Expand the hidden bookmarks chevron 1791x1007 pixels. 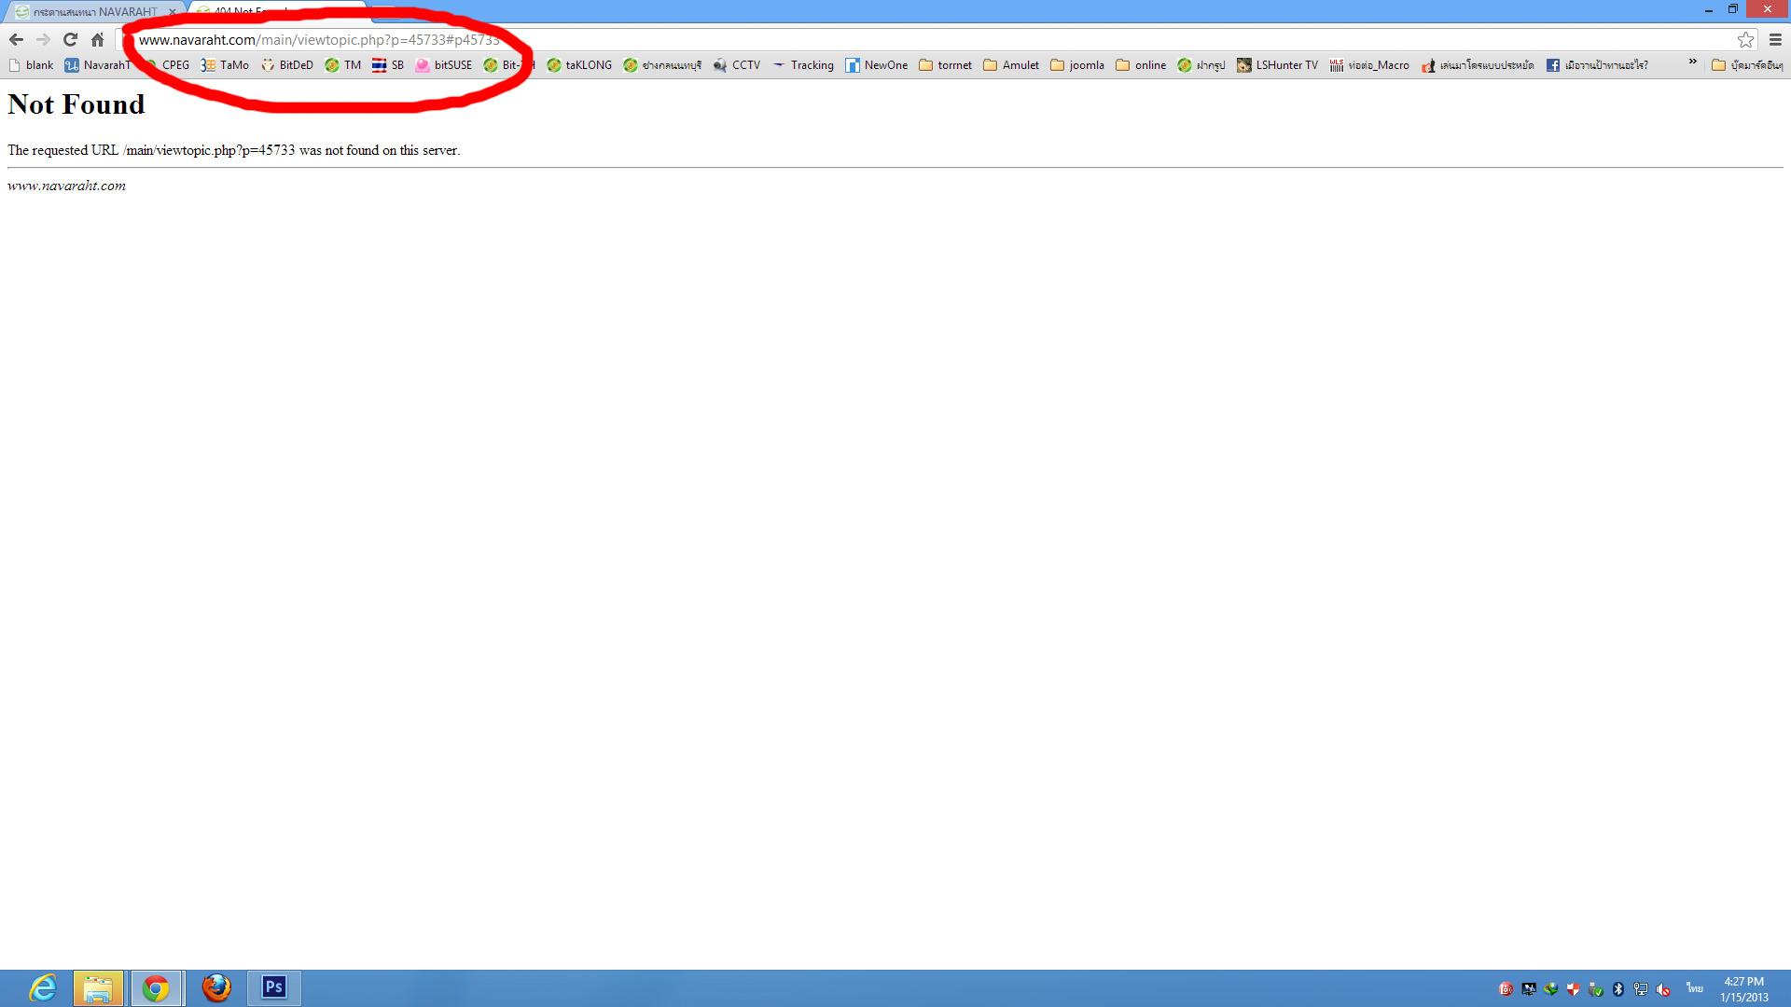coord(1692,62)
